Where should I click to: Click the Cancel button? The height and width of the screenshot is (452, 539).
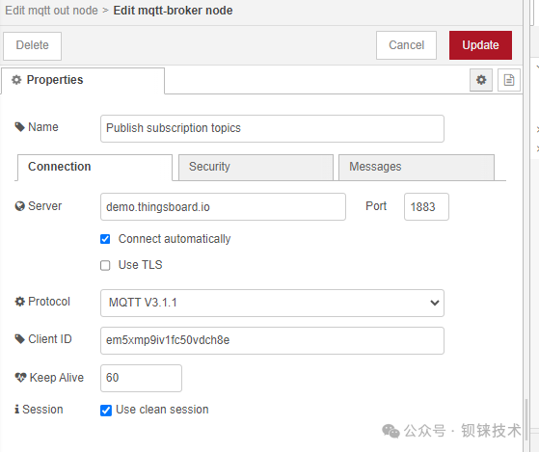point(406,45)
